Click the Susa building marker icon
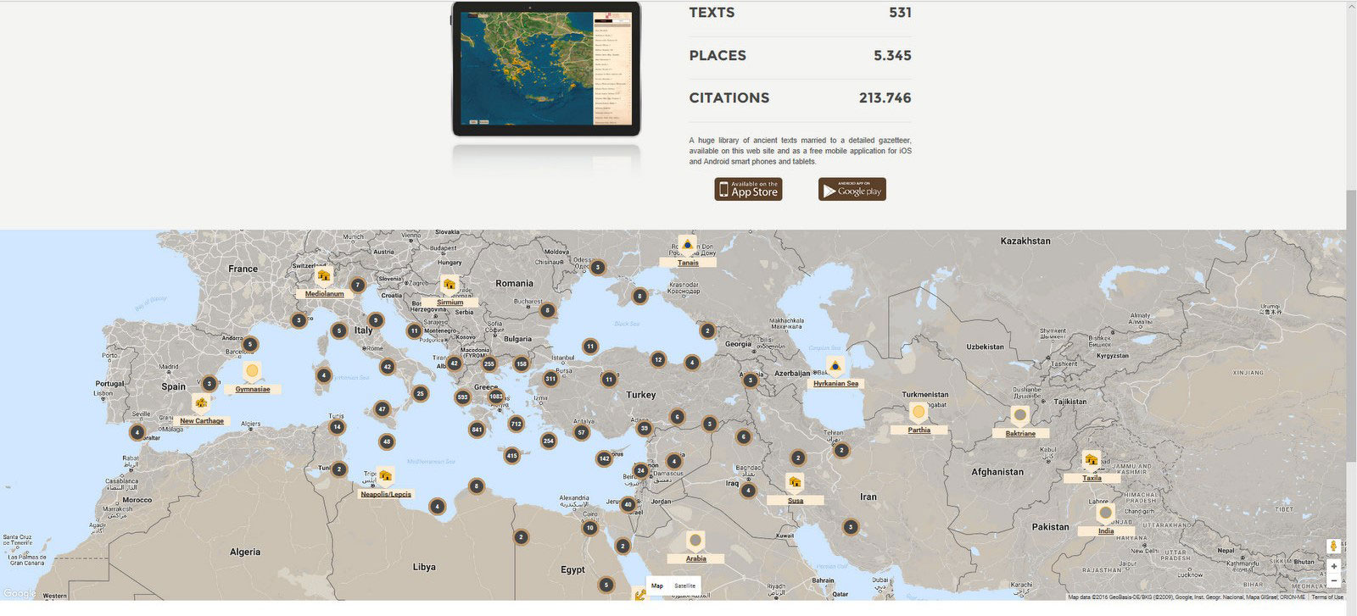Image resolution: width=1357 pixels, height=616 pixels. click(x=795, y=483)
